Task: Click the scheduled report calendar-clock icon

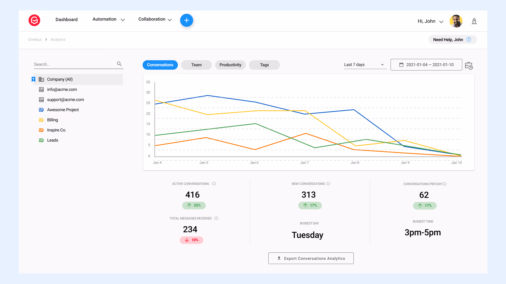Action: pos(469,65)
